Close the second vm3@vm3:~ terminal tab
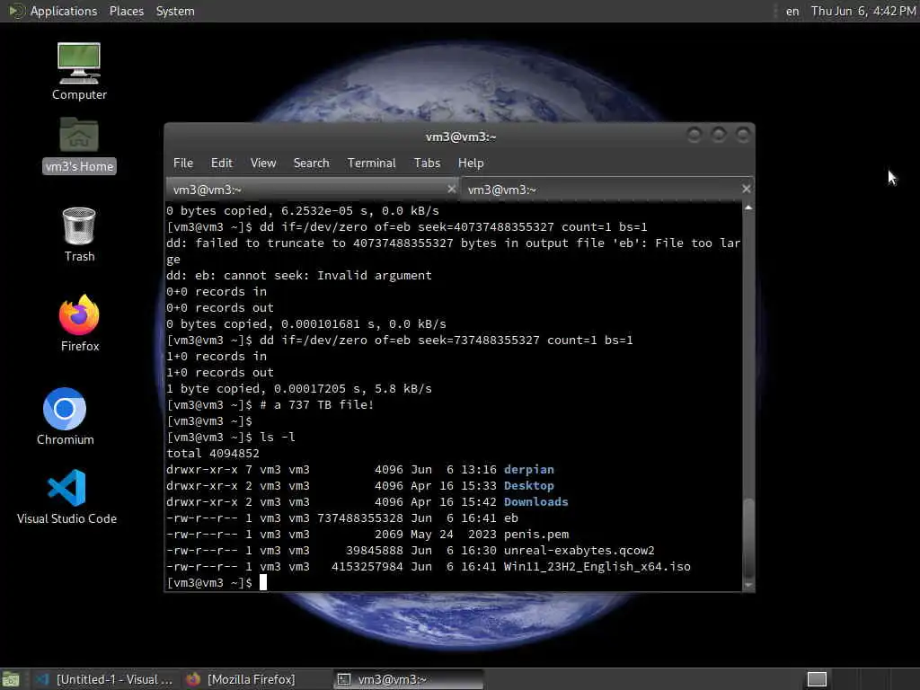This screenshot has height=690, width=920. pyautogui.click(x=746, y=189)
